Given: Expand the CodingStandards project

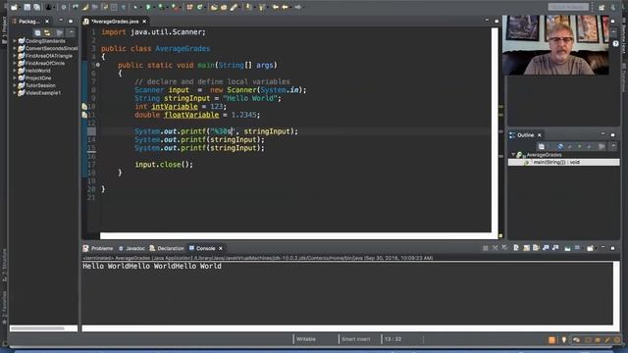Looking at the screenshot, I should [x=15, y=41].
